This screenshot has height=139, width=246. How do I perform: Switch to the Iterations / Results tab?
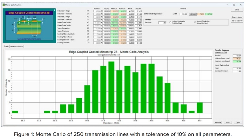pyautogui.click(x=17, y=46)
